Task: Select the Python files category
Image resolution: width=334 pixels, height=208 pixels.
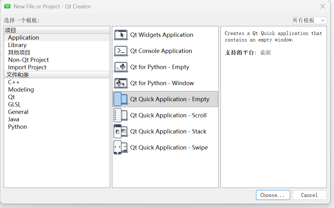Action: point(57,127)
